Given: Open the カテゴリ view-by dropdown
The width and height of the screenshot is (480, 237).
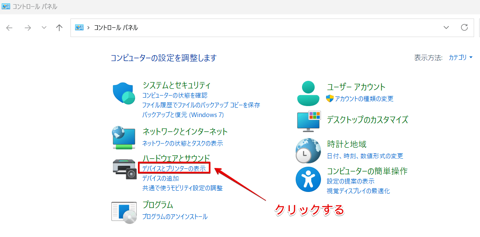Looking at the screenshot, I should point(461,57).
